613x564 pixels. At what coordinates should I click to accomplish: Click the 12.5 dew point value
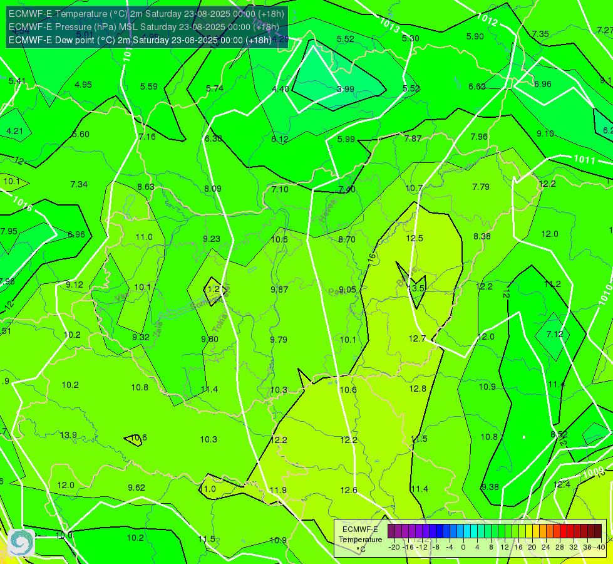(415, 238)
